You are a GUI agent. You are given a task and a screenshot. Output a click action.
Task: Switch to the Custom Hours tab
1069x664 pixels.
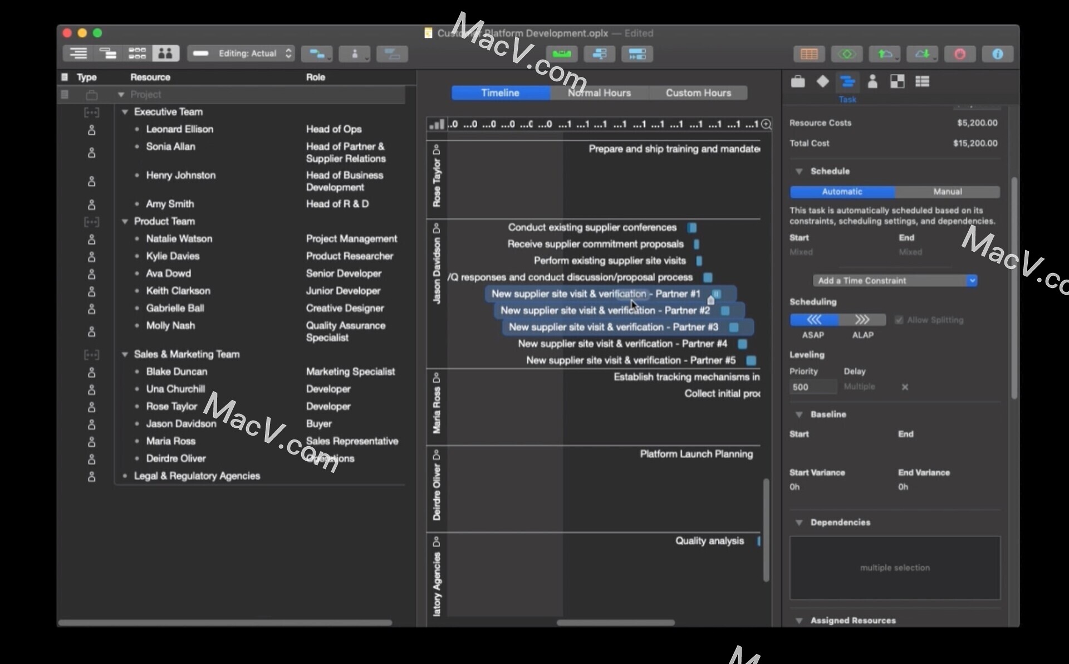coord(699,92)
